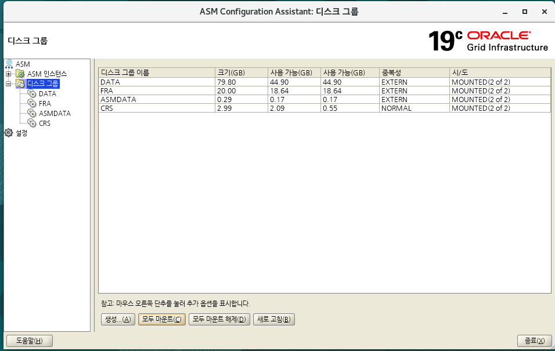Click the 새로 고침(B) button
555x351 pixels.
coord(274,319)
